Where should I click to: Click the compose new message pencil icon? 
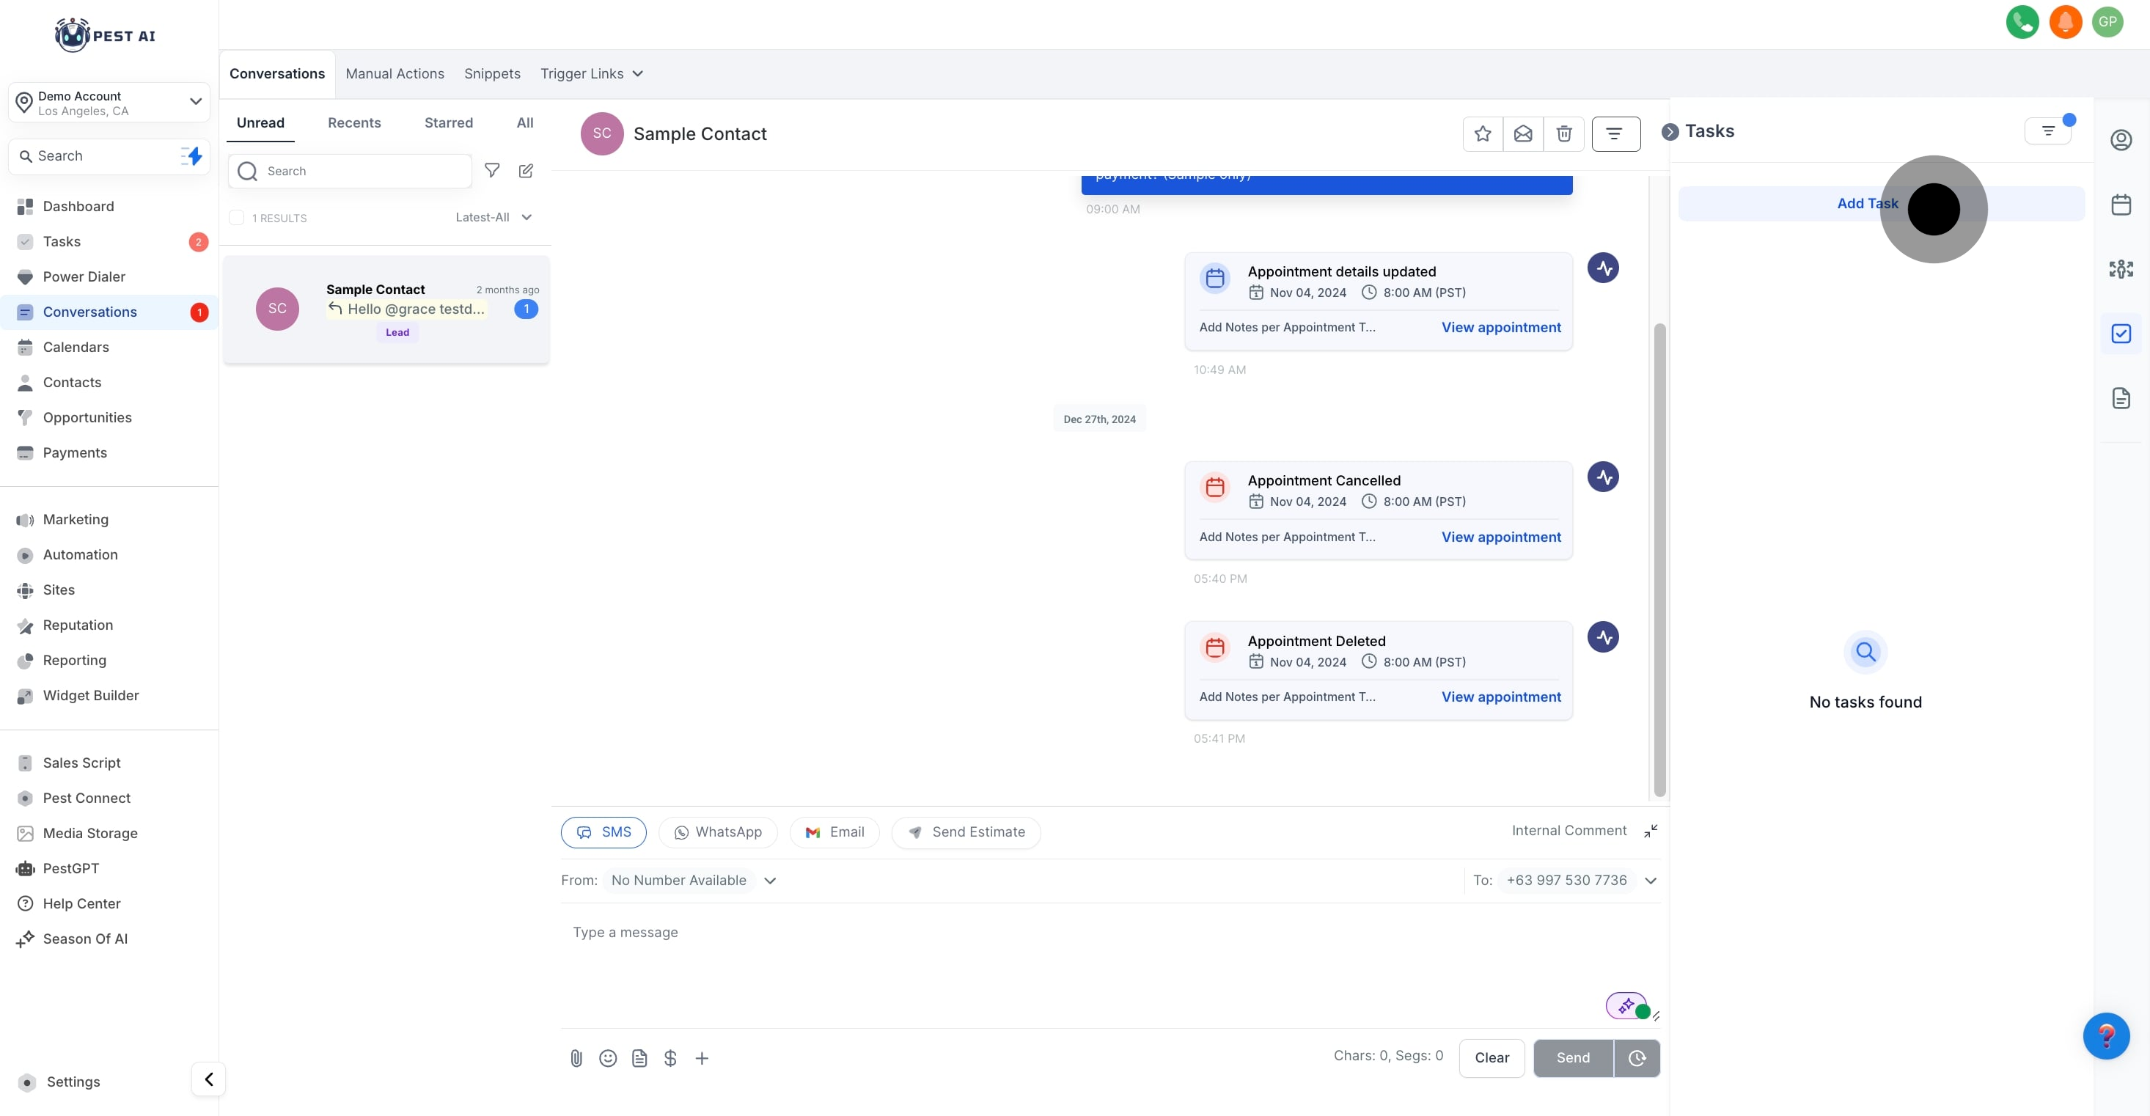click(x=526, y=171)
